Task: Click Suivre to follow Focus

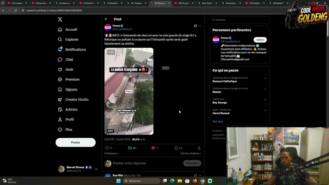Action: point(260,40)
